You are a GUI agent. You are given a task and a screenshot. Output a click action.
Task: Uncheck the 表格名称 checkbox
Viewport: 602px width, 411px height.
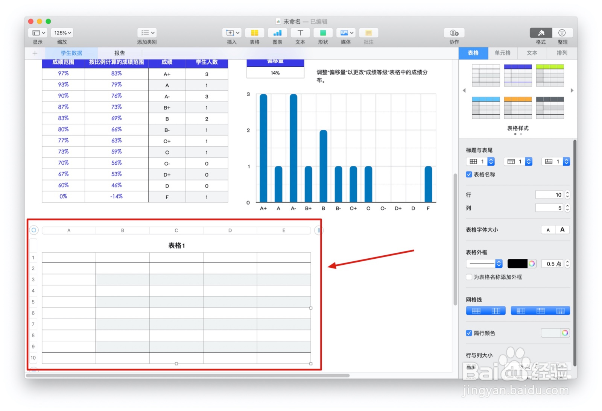(469, 174)
